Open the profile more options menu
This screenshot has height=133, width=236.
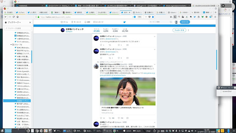pyautogui.click(x=188, y=30)
